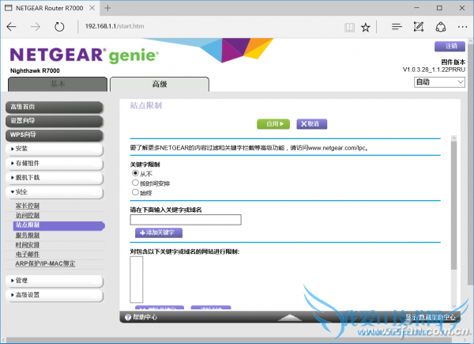Viewport: 474px width, 344px height.
Task: Expand the 存储组件 menu section
Action: 55,164
